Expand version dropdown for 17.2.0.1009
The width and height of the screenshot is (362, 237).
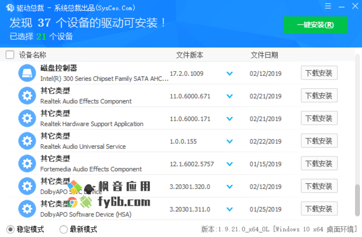click(229, 74)
